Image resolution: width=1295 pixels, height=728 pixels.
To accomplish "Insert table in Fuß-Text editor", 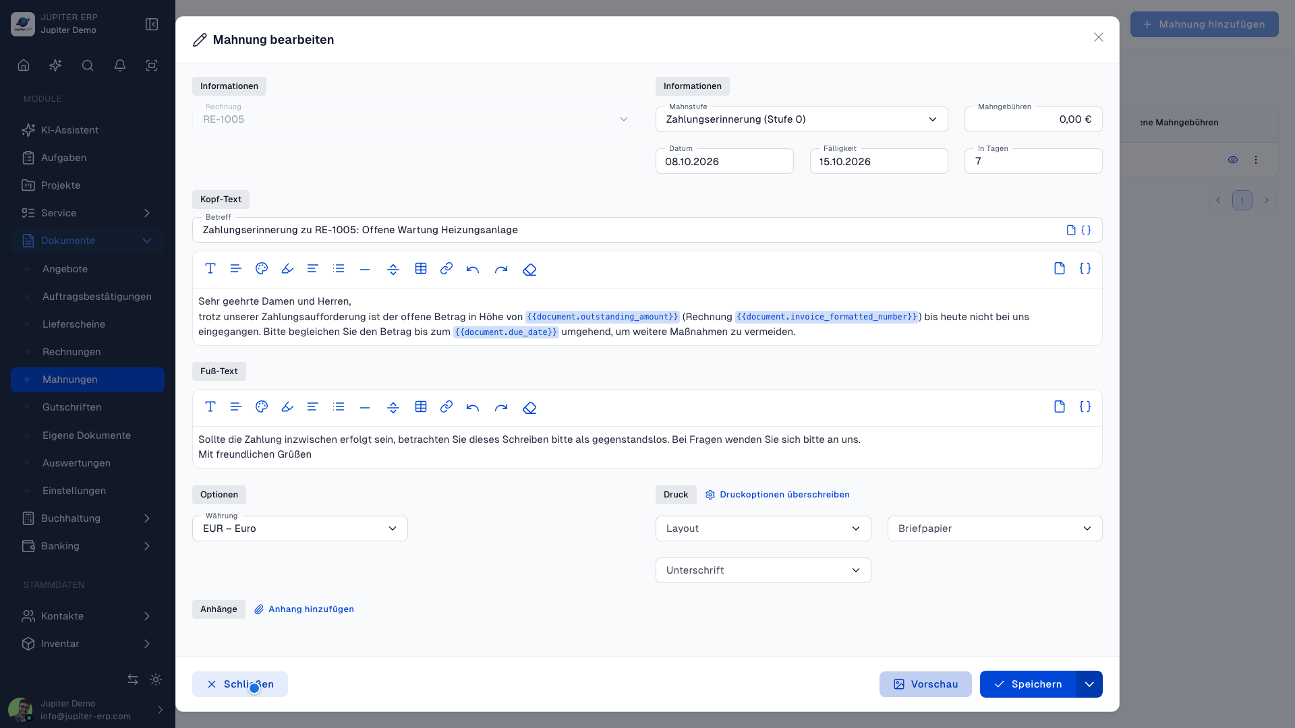I will click(x=421, y=407).
